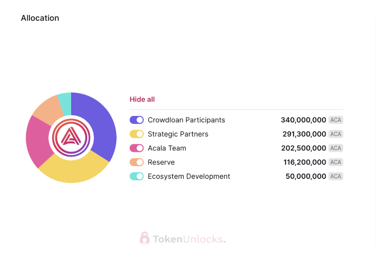Click the Acala Team label
The width and height of the screenshot is (376, 266).
167,148
